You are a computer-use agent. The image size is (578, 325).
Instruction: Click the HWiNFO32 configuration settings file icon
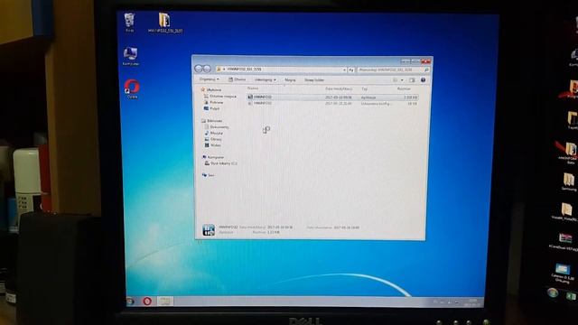coord(250,104)
